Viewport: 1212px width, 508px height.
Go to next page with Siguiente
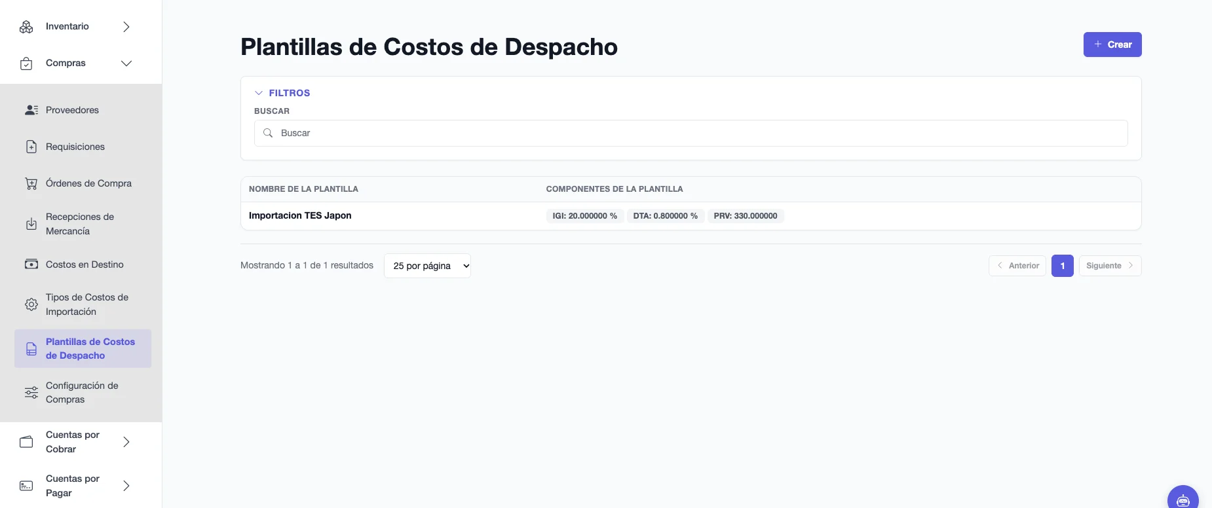point(1110,266)
